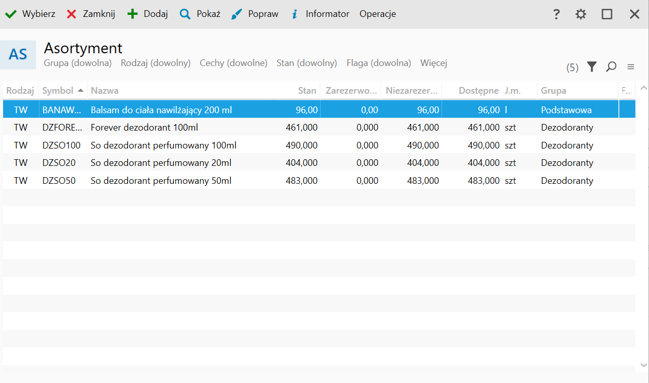Screen dimensions: 649x383
Task: Open the Stan (dowolny) filter dropdown
Action: point(307,63)
